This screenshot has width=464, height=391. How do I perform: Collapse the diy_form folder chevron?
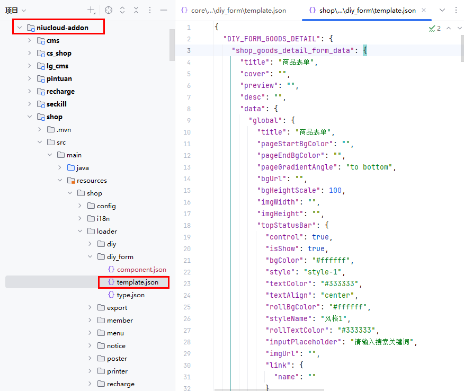[x=90, y=257]
